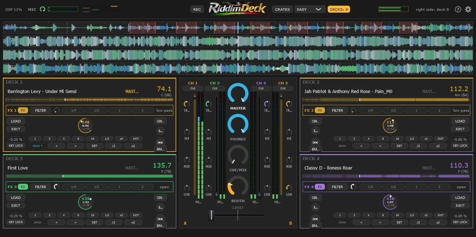The height and width of the screenshot is (237, 476).
Task: Click the MIC level knob icon
Action: (43, 9)
